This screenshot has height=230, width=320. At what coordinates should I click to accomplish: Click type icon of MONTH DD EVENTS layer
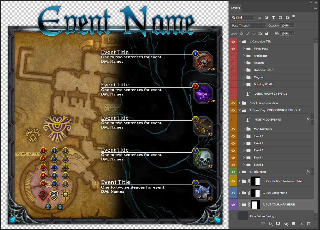pos(248,120)
